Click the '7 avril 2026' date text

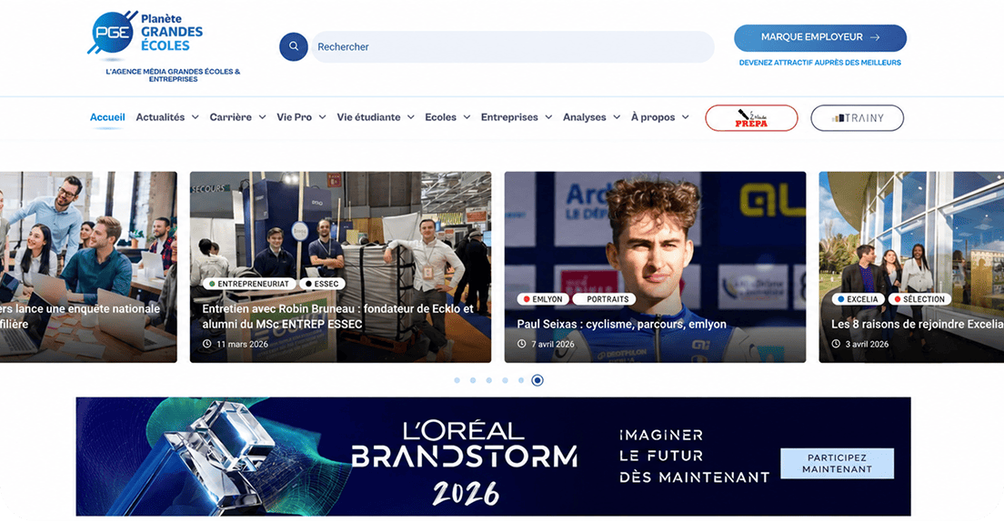(x=553, y=344)
